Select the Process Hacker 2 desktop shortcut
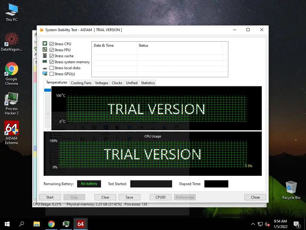This screenshot has width=306, height=230. pos(12,104)
